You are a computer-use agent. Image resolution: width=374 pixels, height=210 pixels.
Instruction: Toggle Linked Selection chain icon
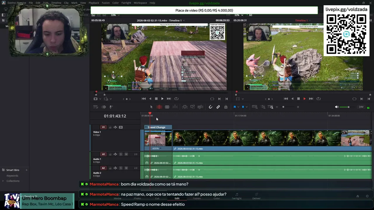[x=218, y=107]
